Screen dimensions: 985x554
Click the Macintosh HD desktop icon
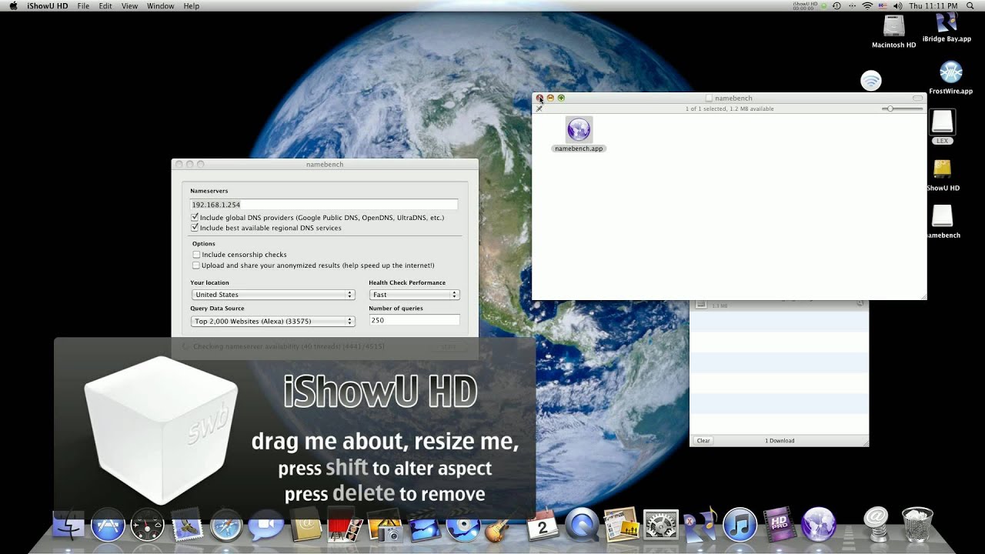tap(893, 27)
